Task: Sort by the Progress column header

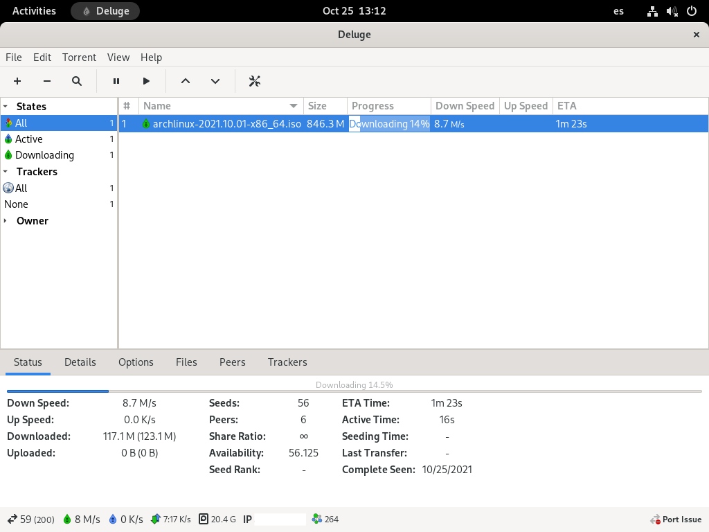Action: [x=389, y=106]
